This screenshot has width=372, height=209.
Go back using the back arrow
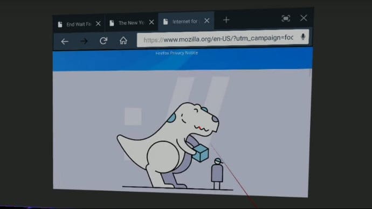point(65,41)
